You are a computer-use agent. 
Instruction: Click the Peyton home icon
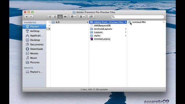pyautogui.click(x=27, y=27)
